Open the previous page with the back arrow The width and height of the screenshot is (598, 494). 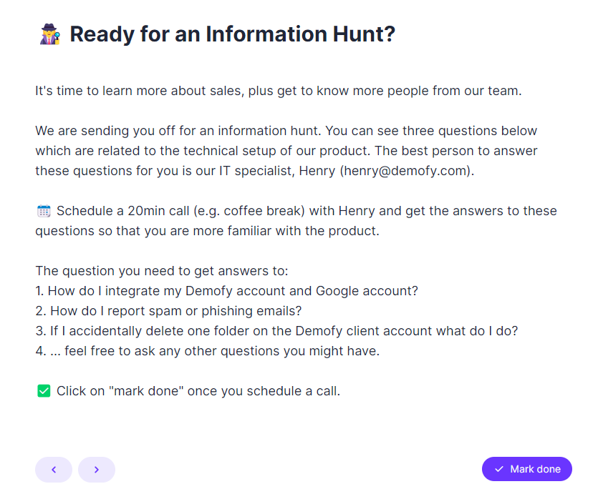[54, 470]
